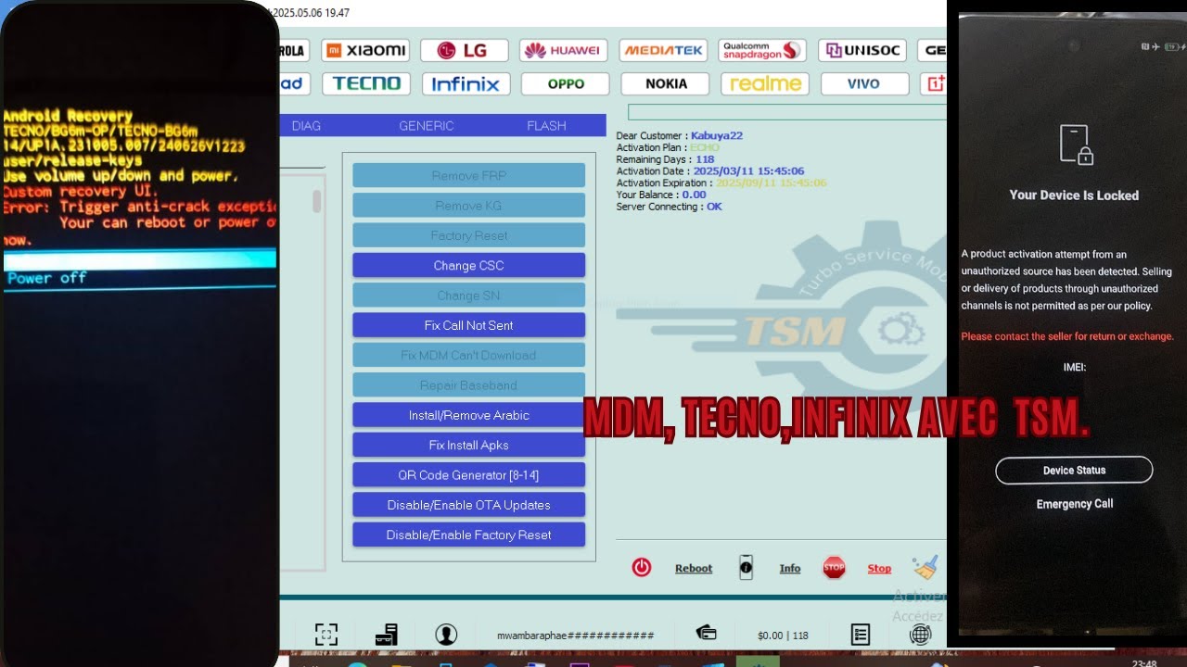Click Disable/Enable Factory Reset button
The height and width of the screenshot is (667, 1187).
coord(468,535)
